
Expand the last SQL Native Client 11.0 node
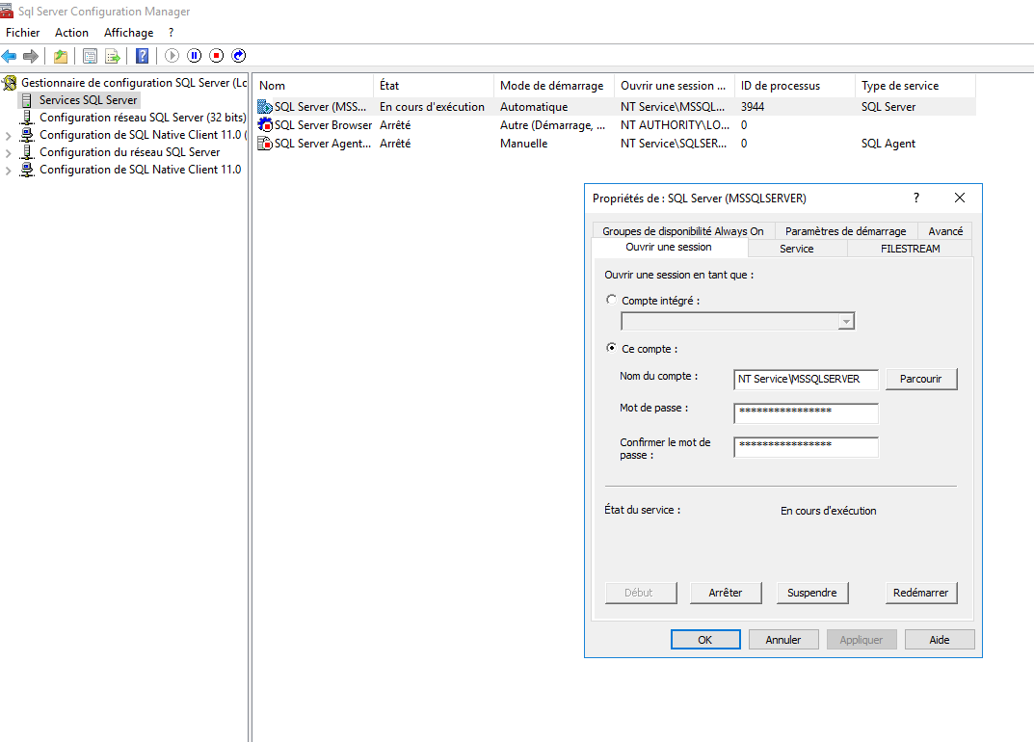[9, 171]
